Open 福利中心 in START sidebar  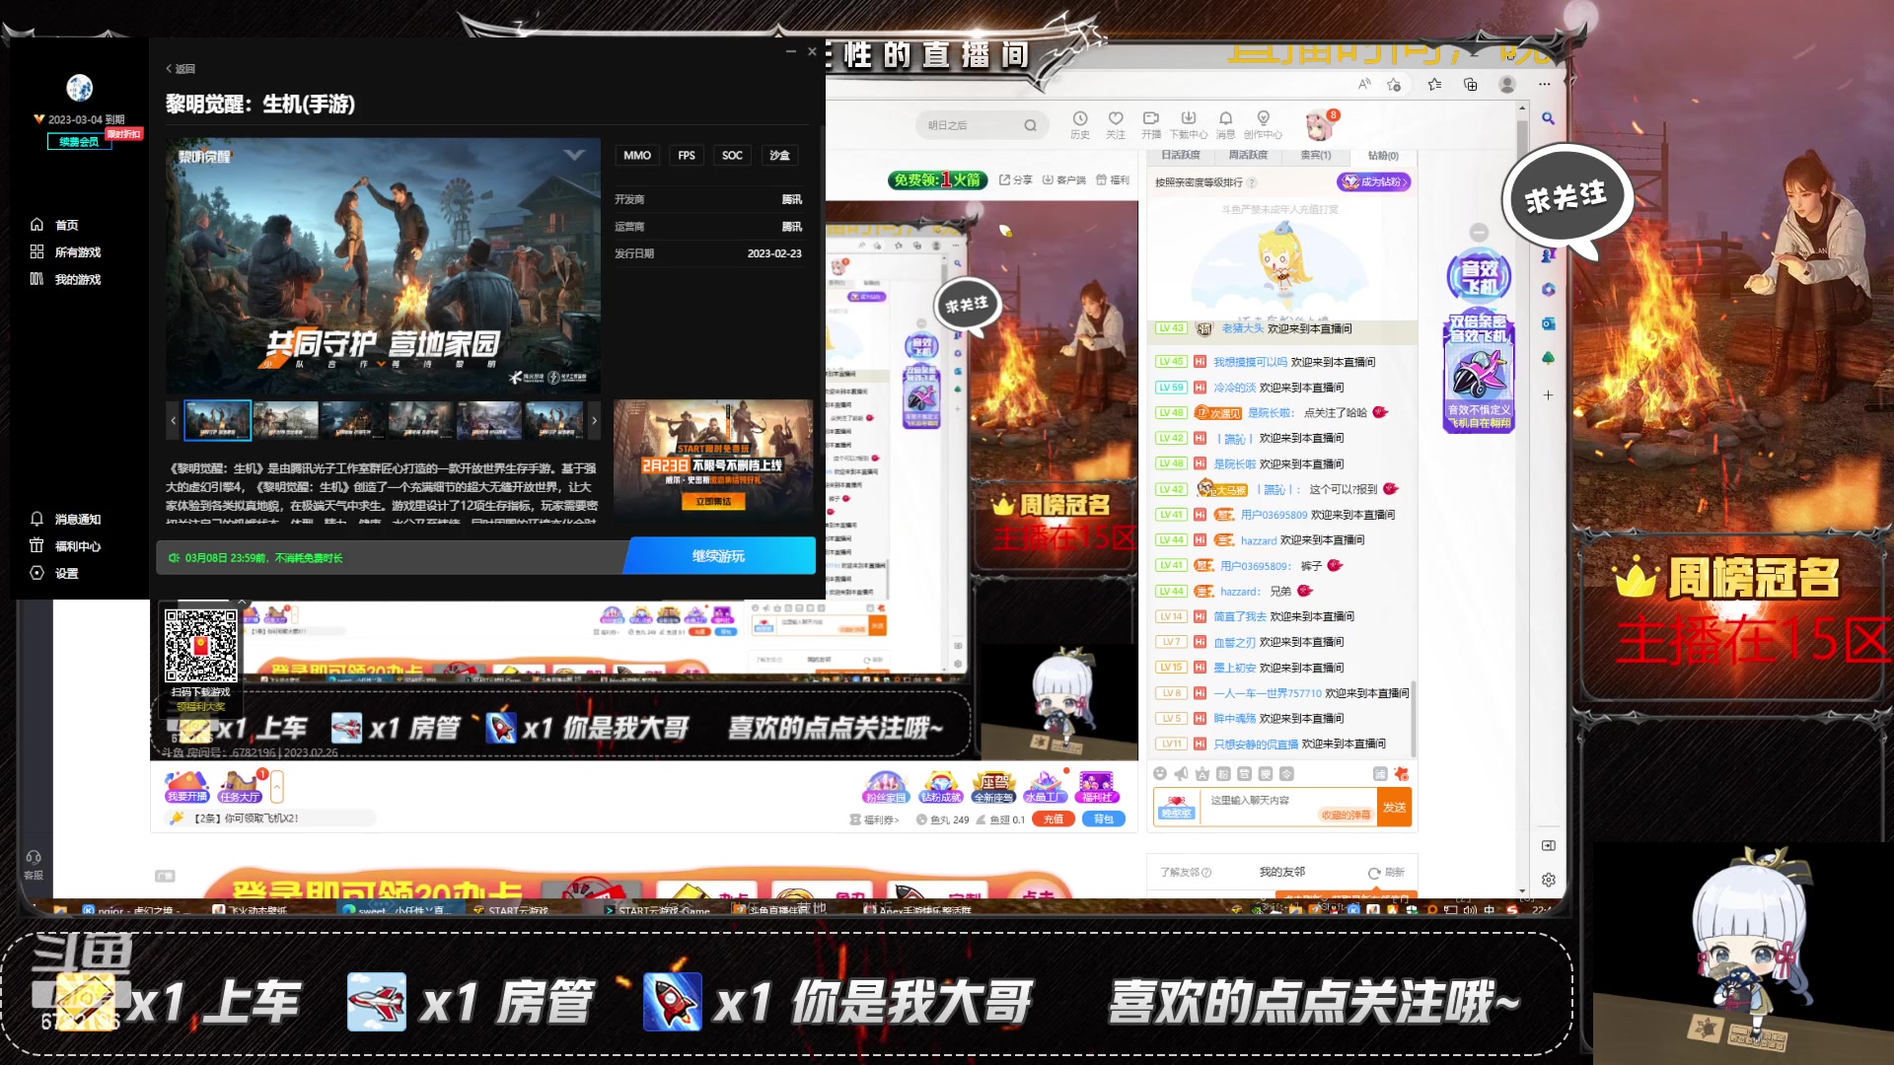click(66, 546)
